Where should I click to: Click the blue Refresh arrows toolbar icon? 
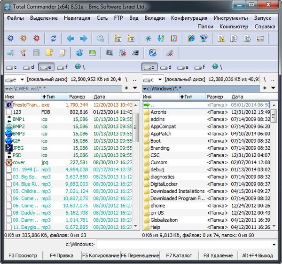pyautogui.click(x=53, y=39)
